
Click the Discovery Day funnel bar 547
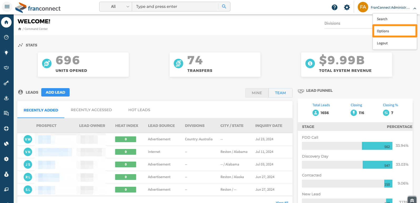(x=377, y=165)
